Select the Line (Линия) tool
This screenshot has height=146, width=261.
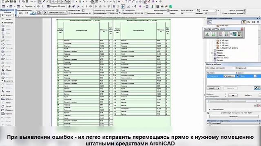click(7, 103)
